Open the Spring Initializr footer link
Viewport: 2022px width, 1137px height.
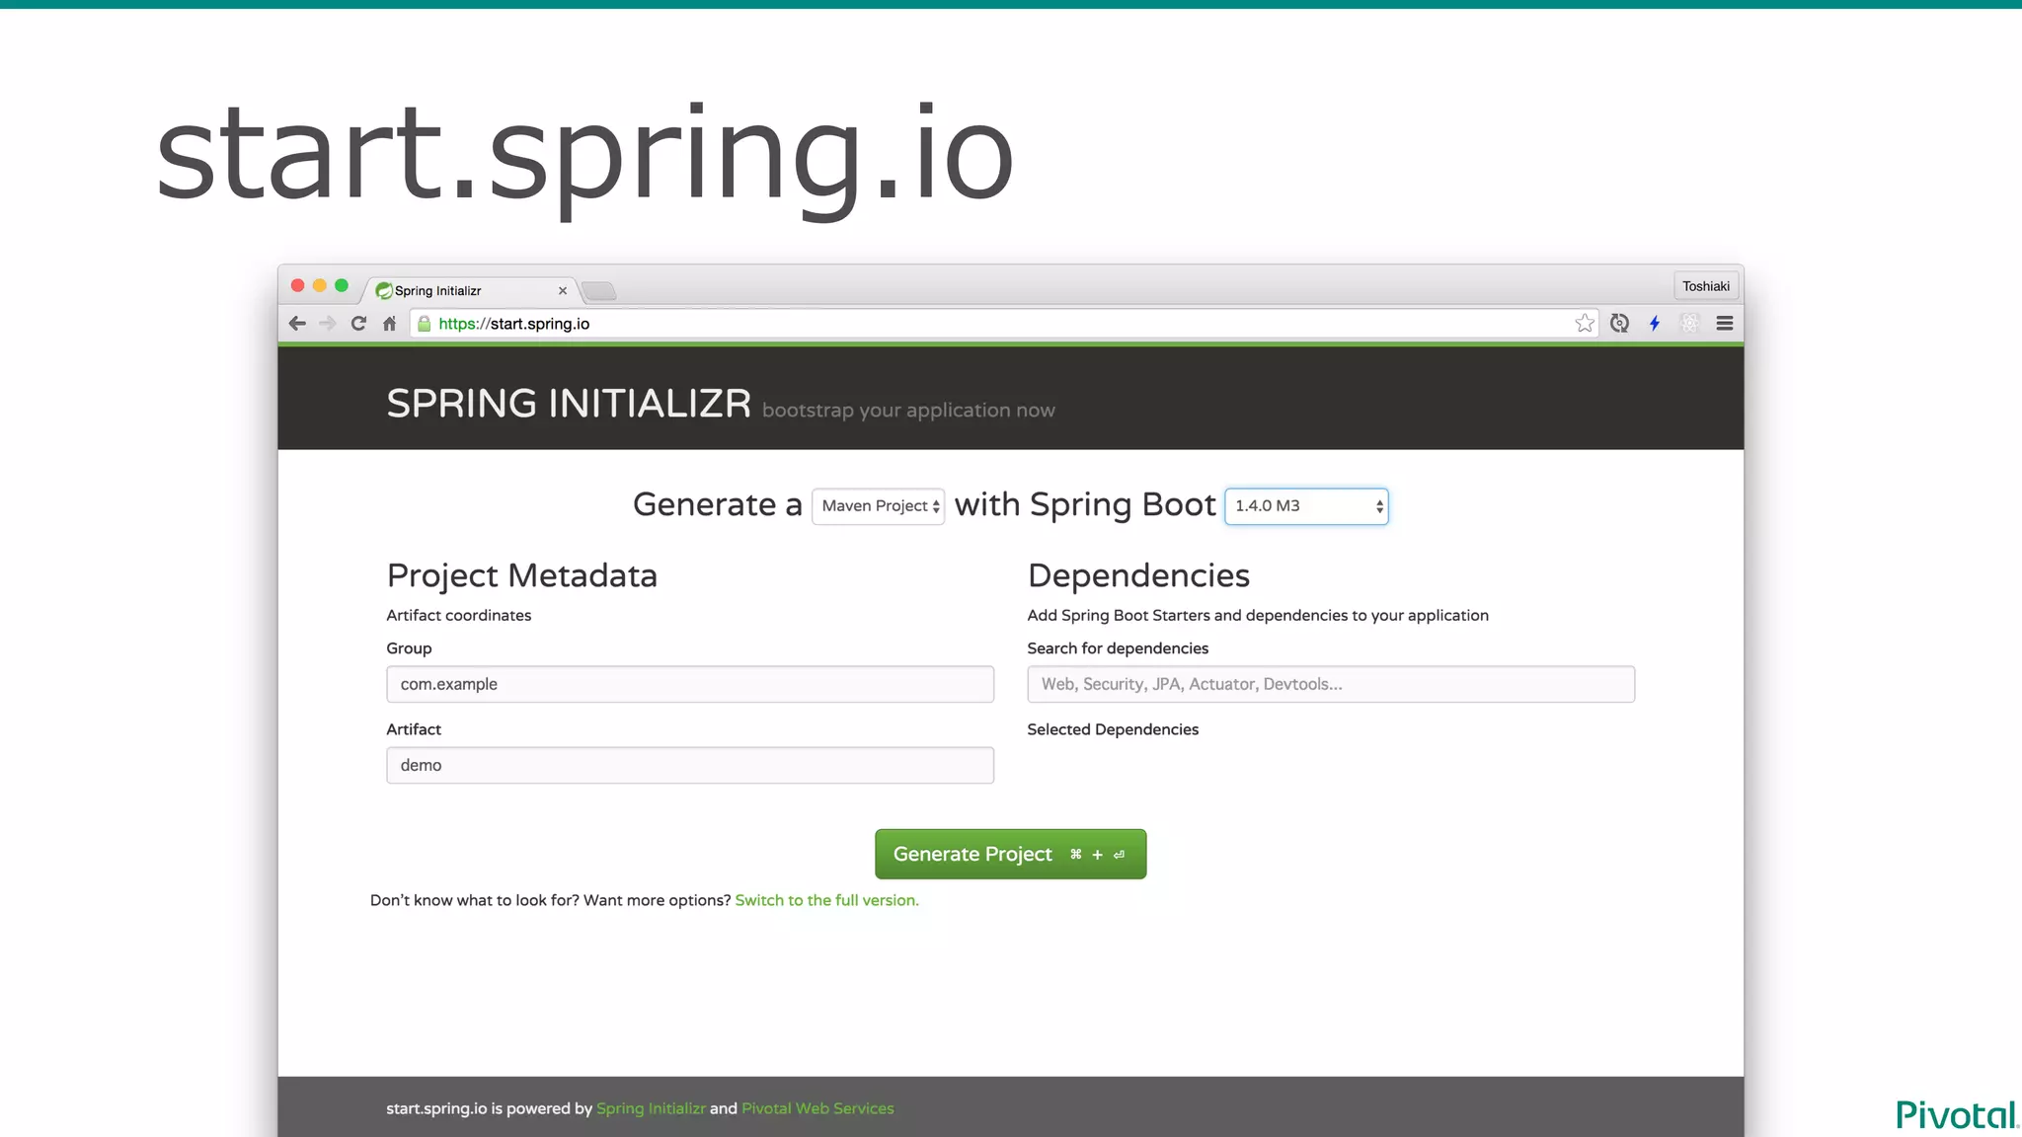[x=651, y=1108]
